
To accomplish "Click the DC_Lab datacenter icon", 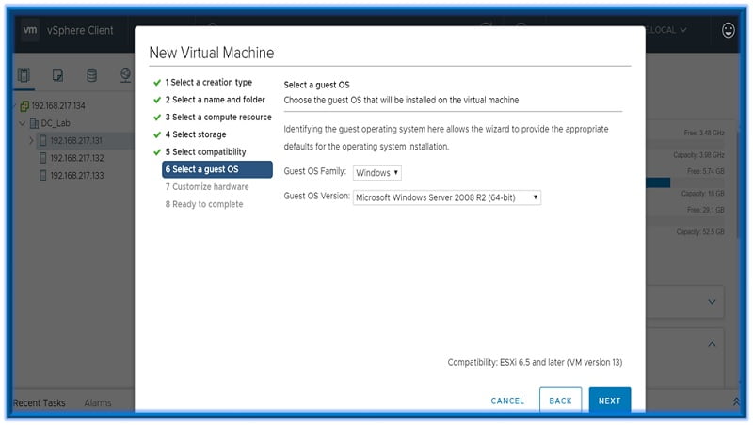I will click(x=34, y=123).
